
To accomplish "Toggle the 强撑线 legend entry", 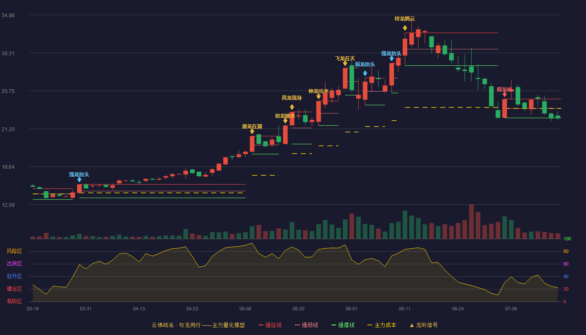I will pos(343,325).
